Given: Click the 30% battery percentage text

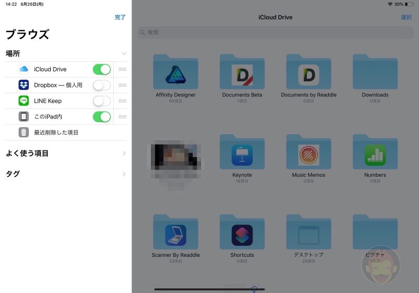Looking at the screenshot, I should point(399,4).
